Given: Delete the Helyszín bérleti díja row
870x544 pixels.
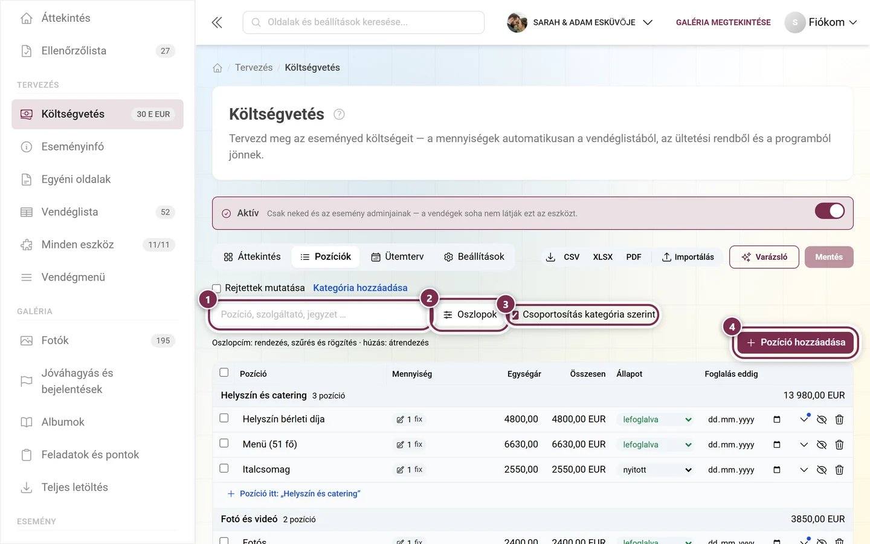Looking at the screenshot, I should [x=839, y=419].
